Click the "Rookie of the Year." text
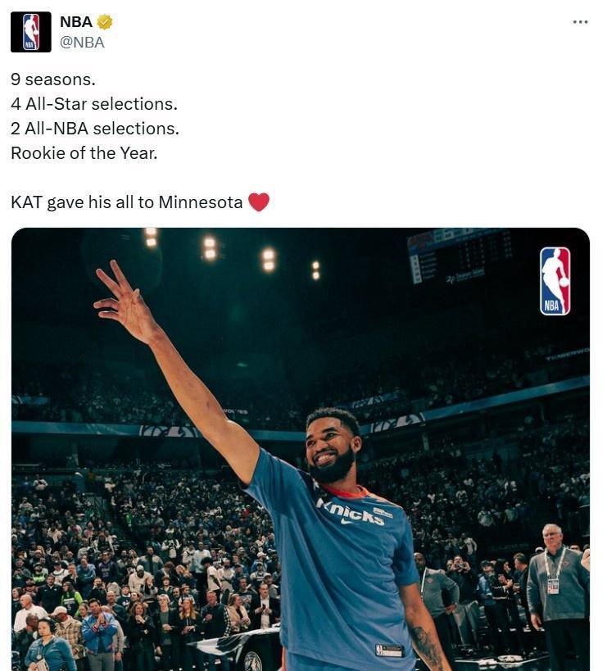 84,152
